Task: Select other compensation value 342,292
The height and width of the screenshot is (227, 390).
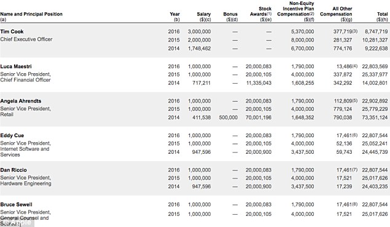Action: pyautogui.click(x=343, y=83)
